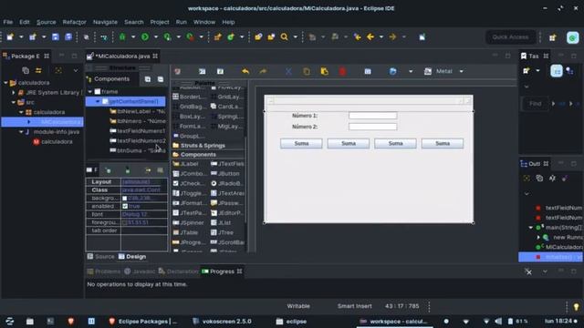Image resolution: width=584 pixels, height=328 pixels.
Task: Select JSpinner in the Palette
Action: click(188, 222)
